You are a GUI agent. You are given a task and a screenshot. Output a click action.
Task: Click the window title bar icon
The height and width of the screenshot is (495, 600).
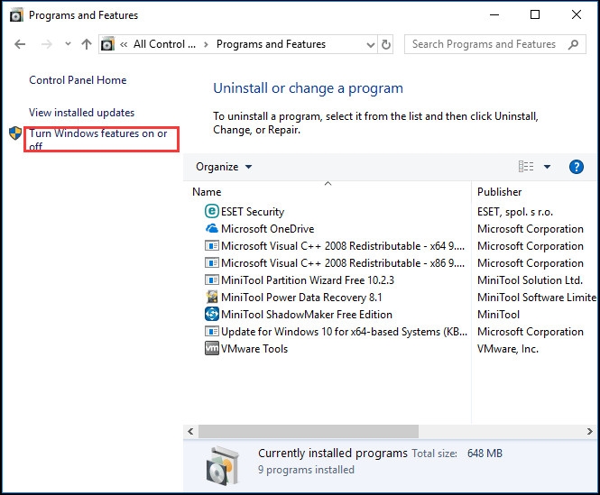coord(16,15)
